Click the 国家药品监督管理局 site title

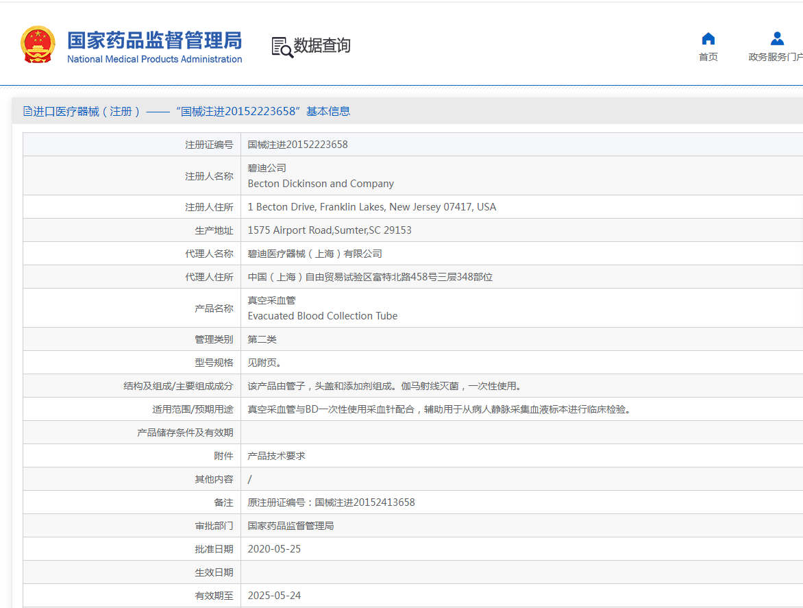(155, 40)
